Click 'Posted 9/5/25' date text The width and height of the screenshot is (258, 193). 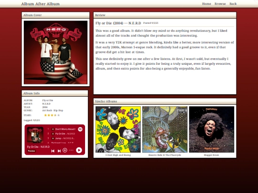[150, 23]
